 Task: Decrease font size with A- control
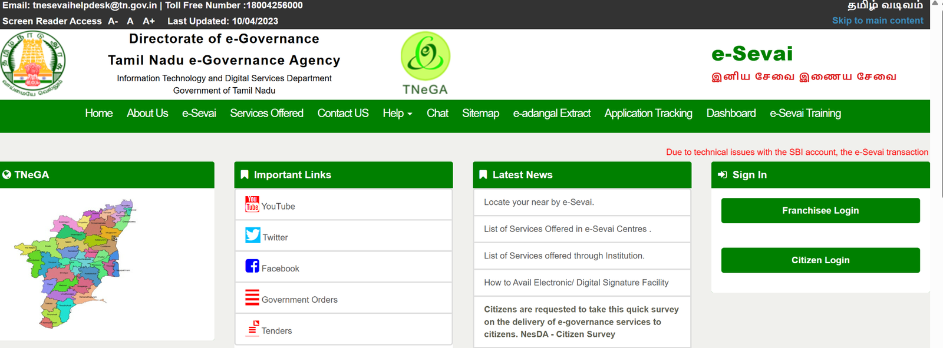(113, 21)
